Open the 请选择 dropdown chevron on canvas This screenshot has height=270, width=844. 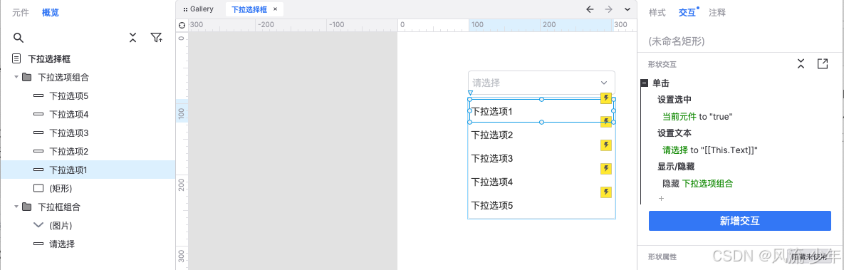click(x=603, y=83)
